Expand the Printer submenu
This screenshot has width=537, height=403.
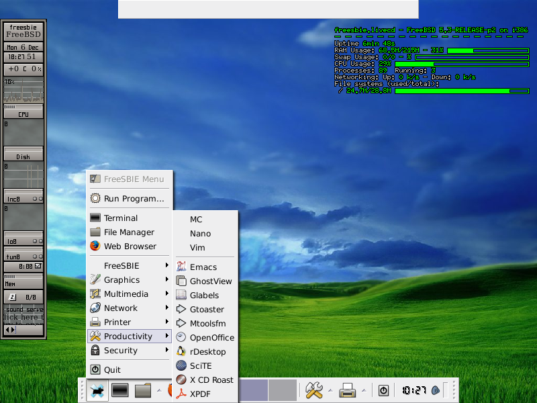130,322
